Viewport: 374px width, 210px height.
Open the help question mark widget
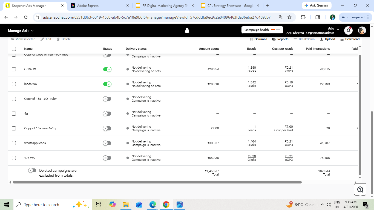(x=360, y=189)
